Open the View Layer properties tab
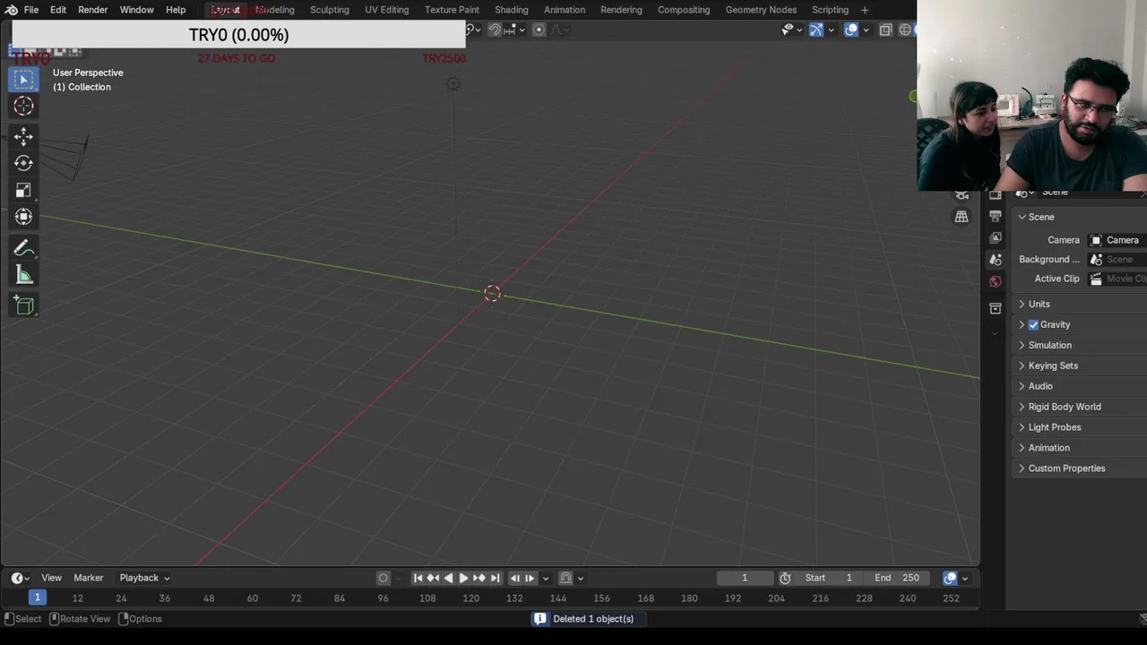1147x645 pixels. [x=996, y=237]
